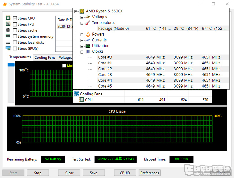Click the AMD Ryzen 5 5600X processor icon

click(x=82, y=11)
